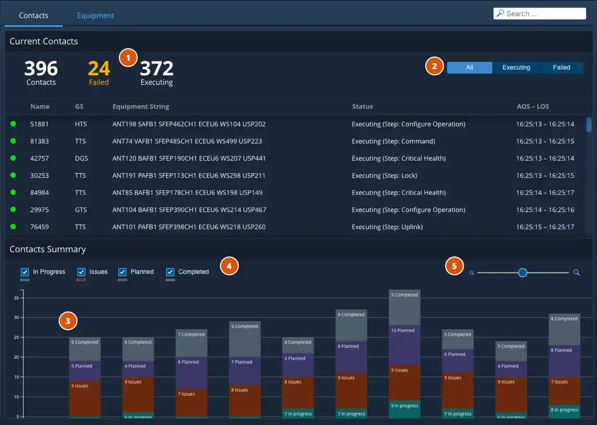Uncheck the Planned checkbox
This screenshot has height=425, width=597.
tap(122, 272)
